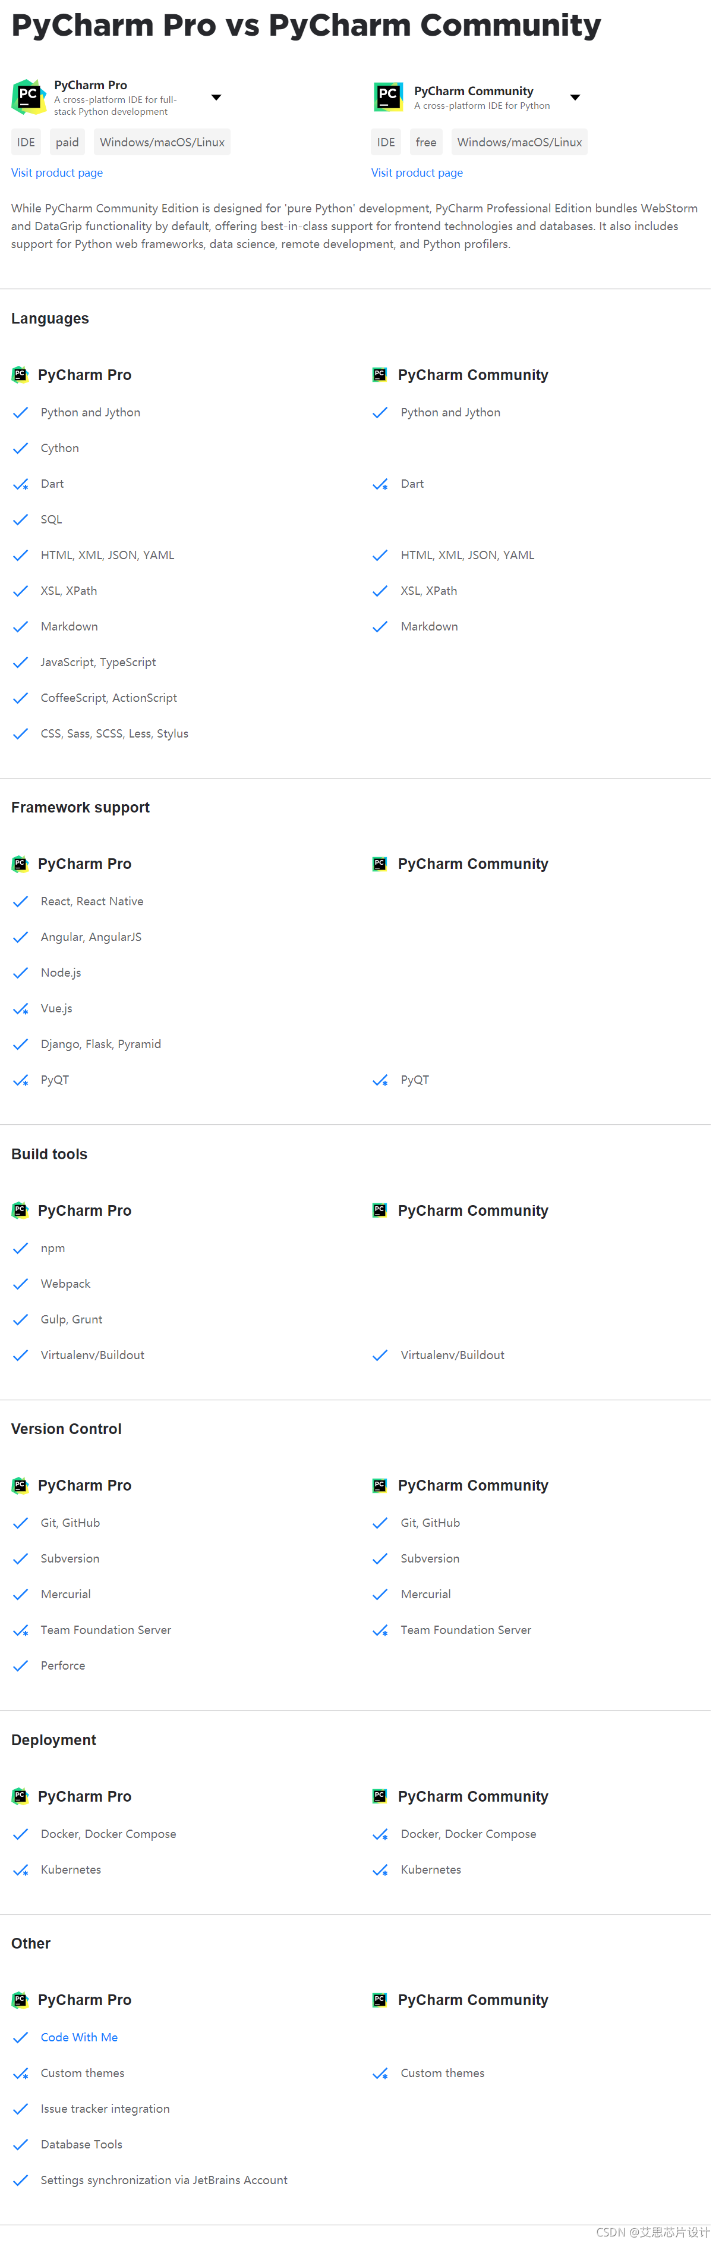Screen dimensions: 719x2243
Task: Click the checkmark next to Cython
Action: (20, 448)
